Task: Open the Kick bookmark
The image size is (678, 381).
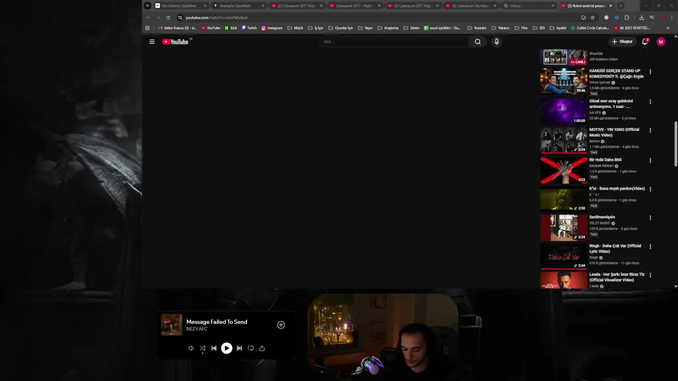Action: pos(230,28)
